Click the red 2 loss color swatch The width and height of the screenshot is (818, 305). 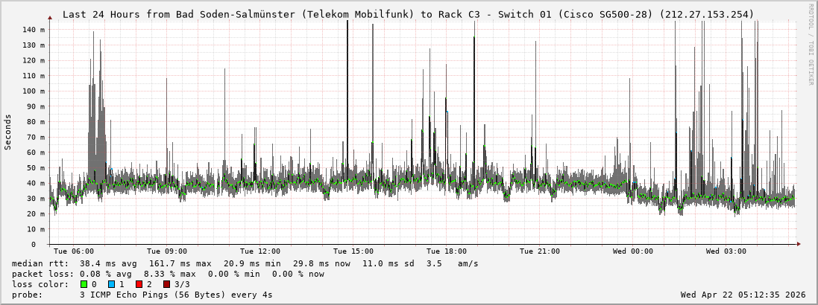139,284
